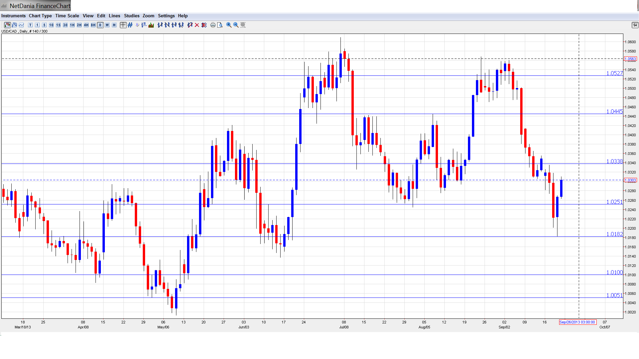Click the top-right panel toggle button
This screenshot has height=359, width=639.
click(x=635, y=25)
